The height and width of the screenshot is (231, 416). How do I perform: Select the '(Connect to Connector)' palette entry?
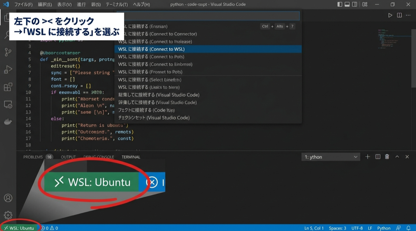[x=208, y=34]
